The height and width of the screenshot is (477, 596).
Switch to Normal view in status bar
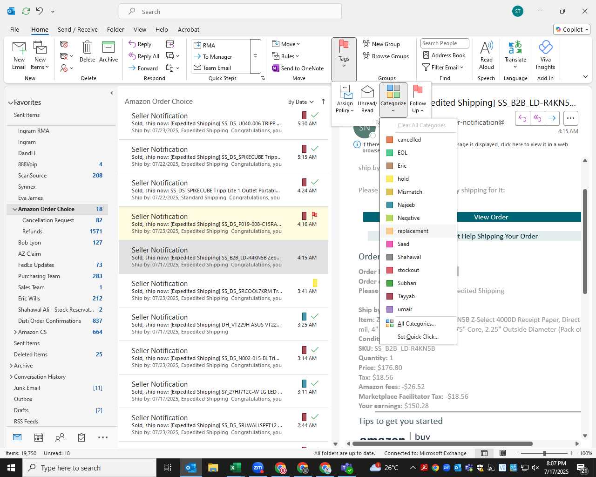484,453
